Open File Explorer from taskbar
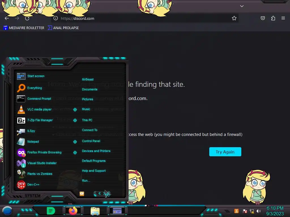This screenshot has width=290, height=217. pos(95,211)
